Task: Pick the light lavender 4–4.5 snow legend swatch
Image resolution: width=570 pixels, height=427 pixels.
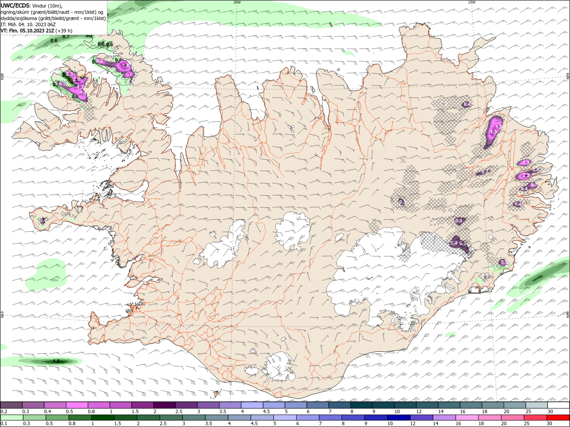Action: point(252,405)
